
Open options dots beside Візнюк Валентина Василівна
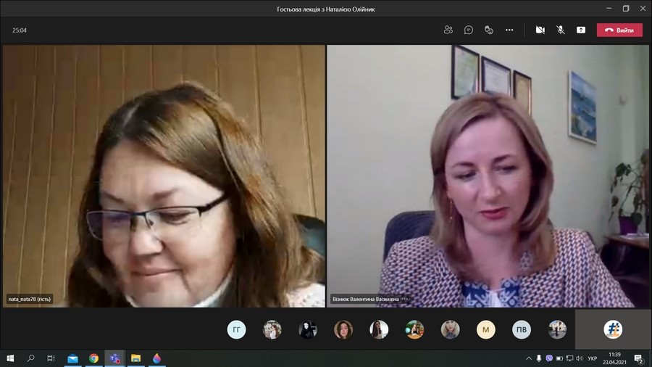[404, 299]
